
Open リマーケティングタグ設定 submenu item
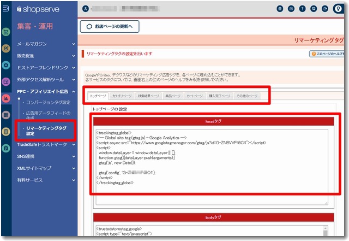(46, 131)
